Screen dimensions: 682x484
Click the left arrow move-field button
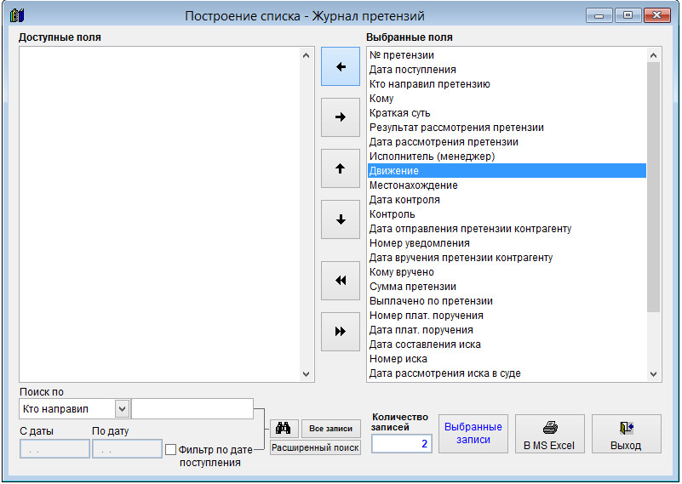pyautogui.click(x=340, y=66)
